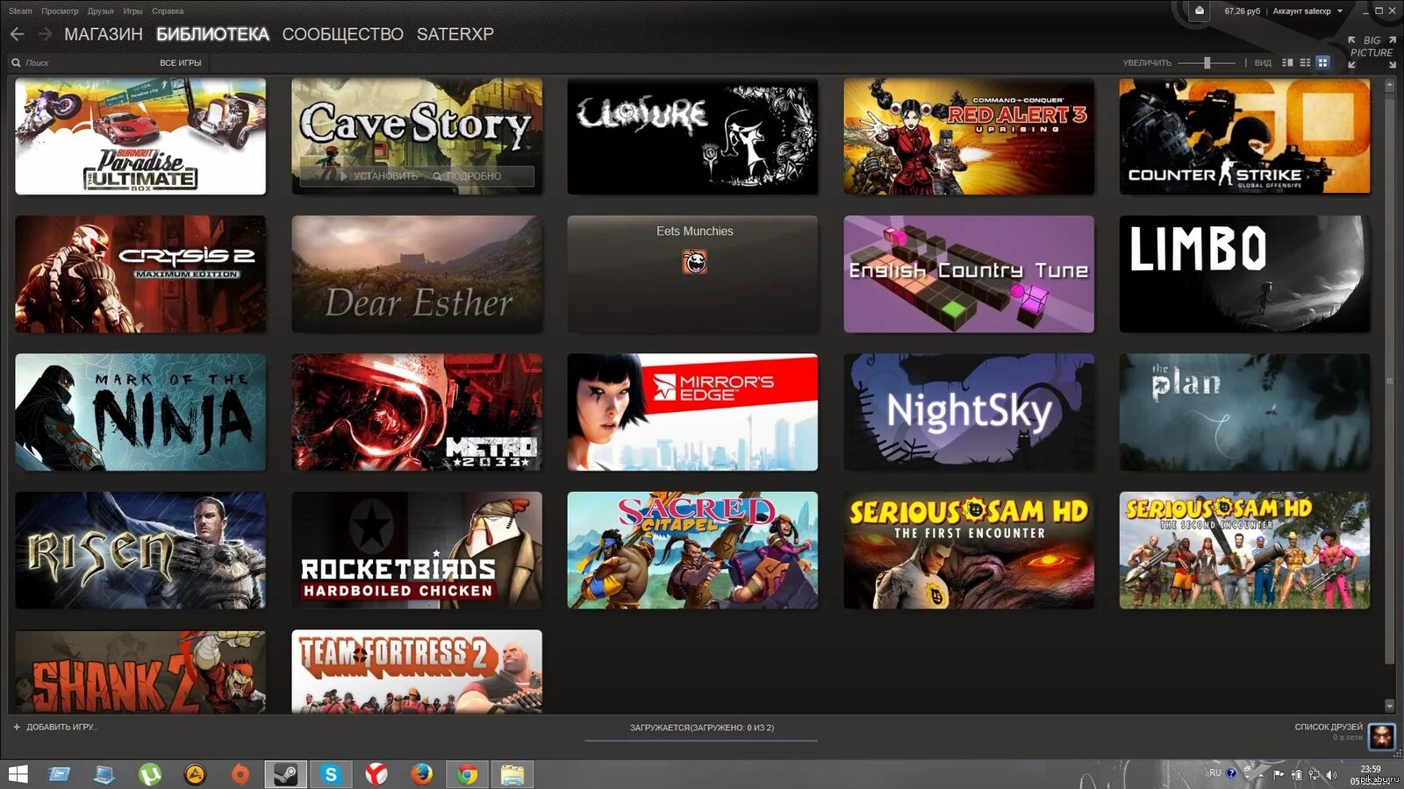Open the SATERXP profile tab
The width and height of the screenshot is (1404, 789).
[455, 34]
